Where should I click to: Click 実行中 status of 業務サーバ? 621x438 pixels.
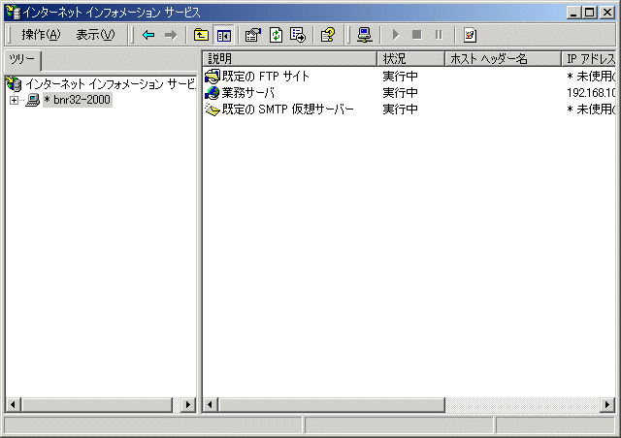tap(400, 93)
